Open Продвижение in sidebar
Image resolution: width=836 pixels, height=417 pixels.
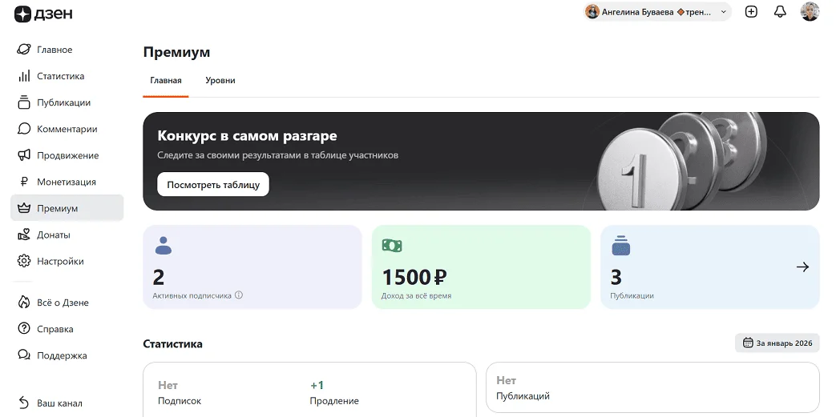67,155
